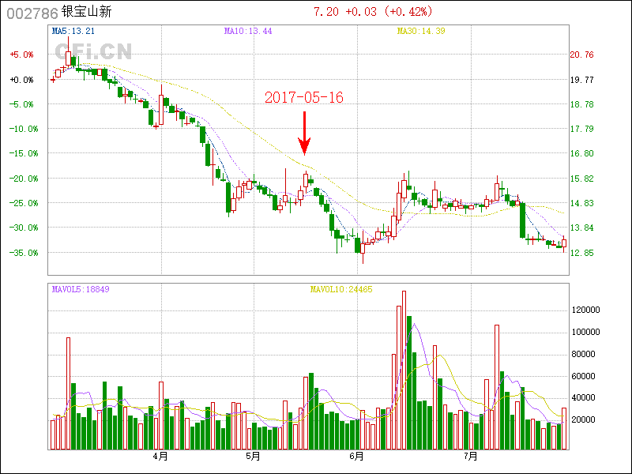This screenshot has width=632, height=474.
Task: Click the red arrow marking 2017-05-16
Action: point(304,133)
